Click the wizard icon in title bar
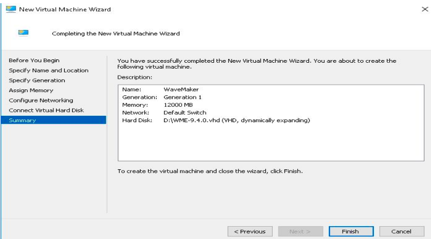431x239 pixels. [11, 10]
